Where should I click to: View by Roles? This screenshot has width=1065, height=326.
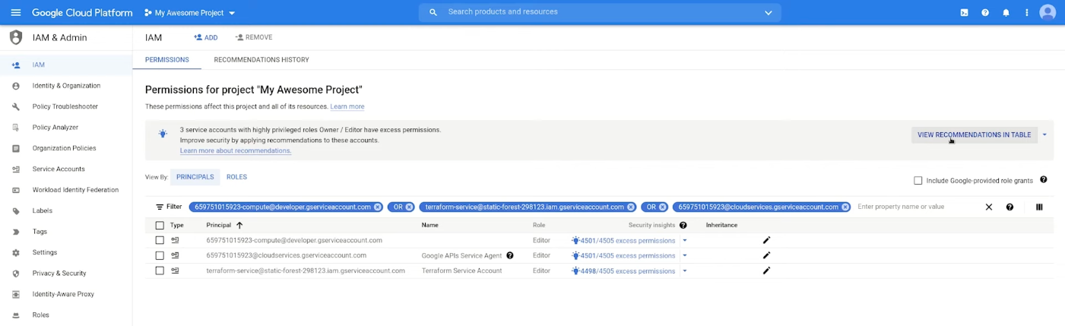pyautogui.click(x=236, y=177)
